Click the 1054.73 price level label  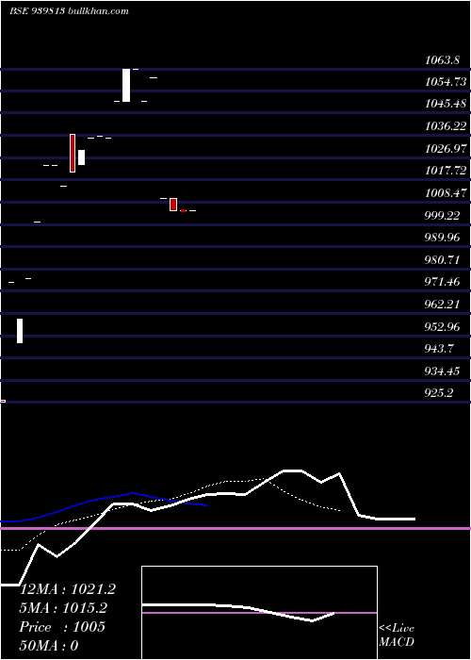[x=446, y=82]
